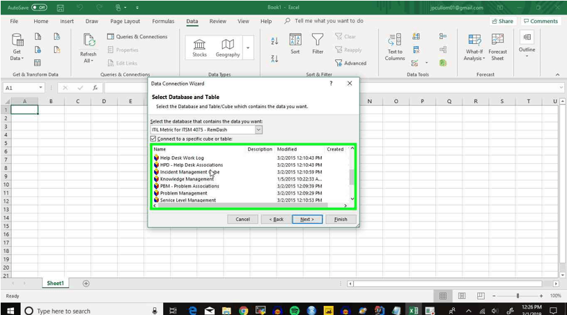Click the Insert Function fx icon
The image size is (567, 315).
click(95, 88)
